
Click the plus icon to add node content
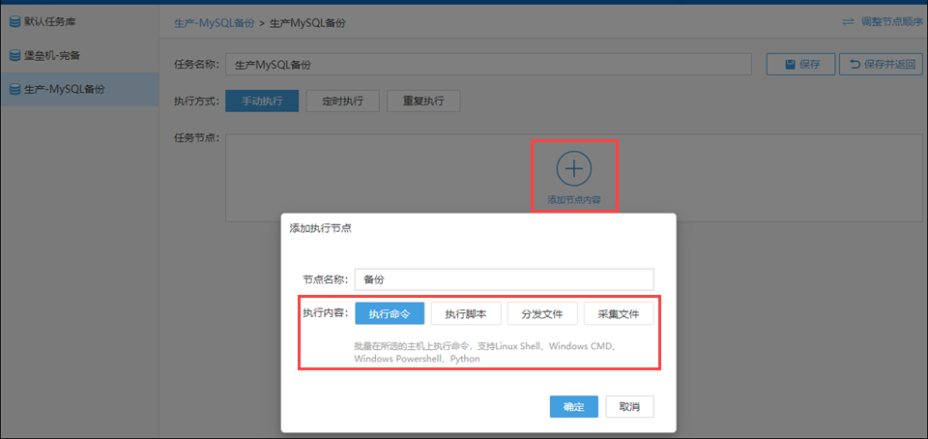coord(574,169)
